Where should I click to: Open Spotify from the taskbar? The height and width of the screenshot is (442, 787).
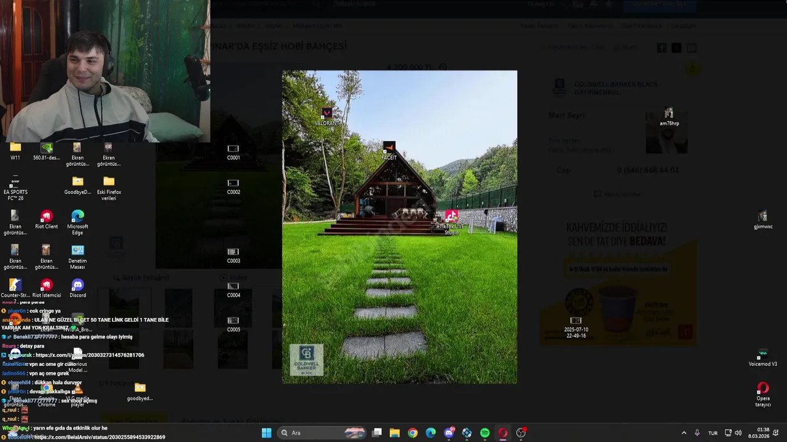point(484,433)
